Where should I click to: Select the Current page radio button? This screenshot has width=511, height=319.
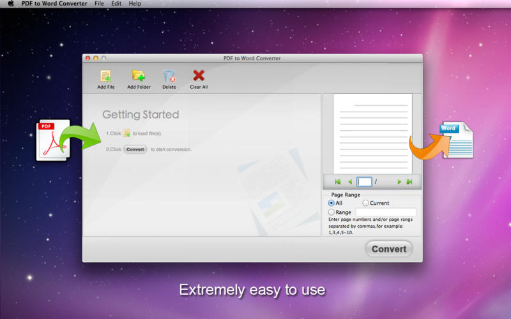(x=365, y=203)
